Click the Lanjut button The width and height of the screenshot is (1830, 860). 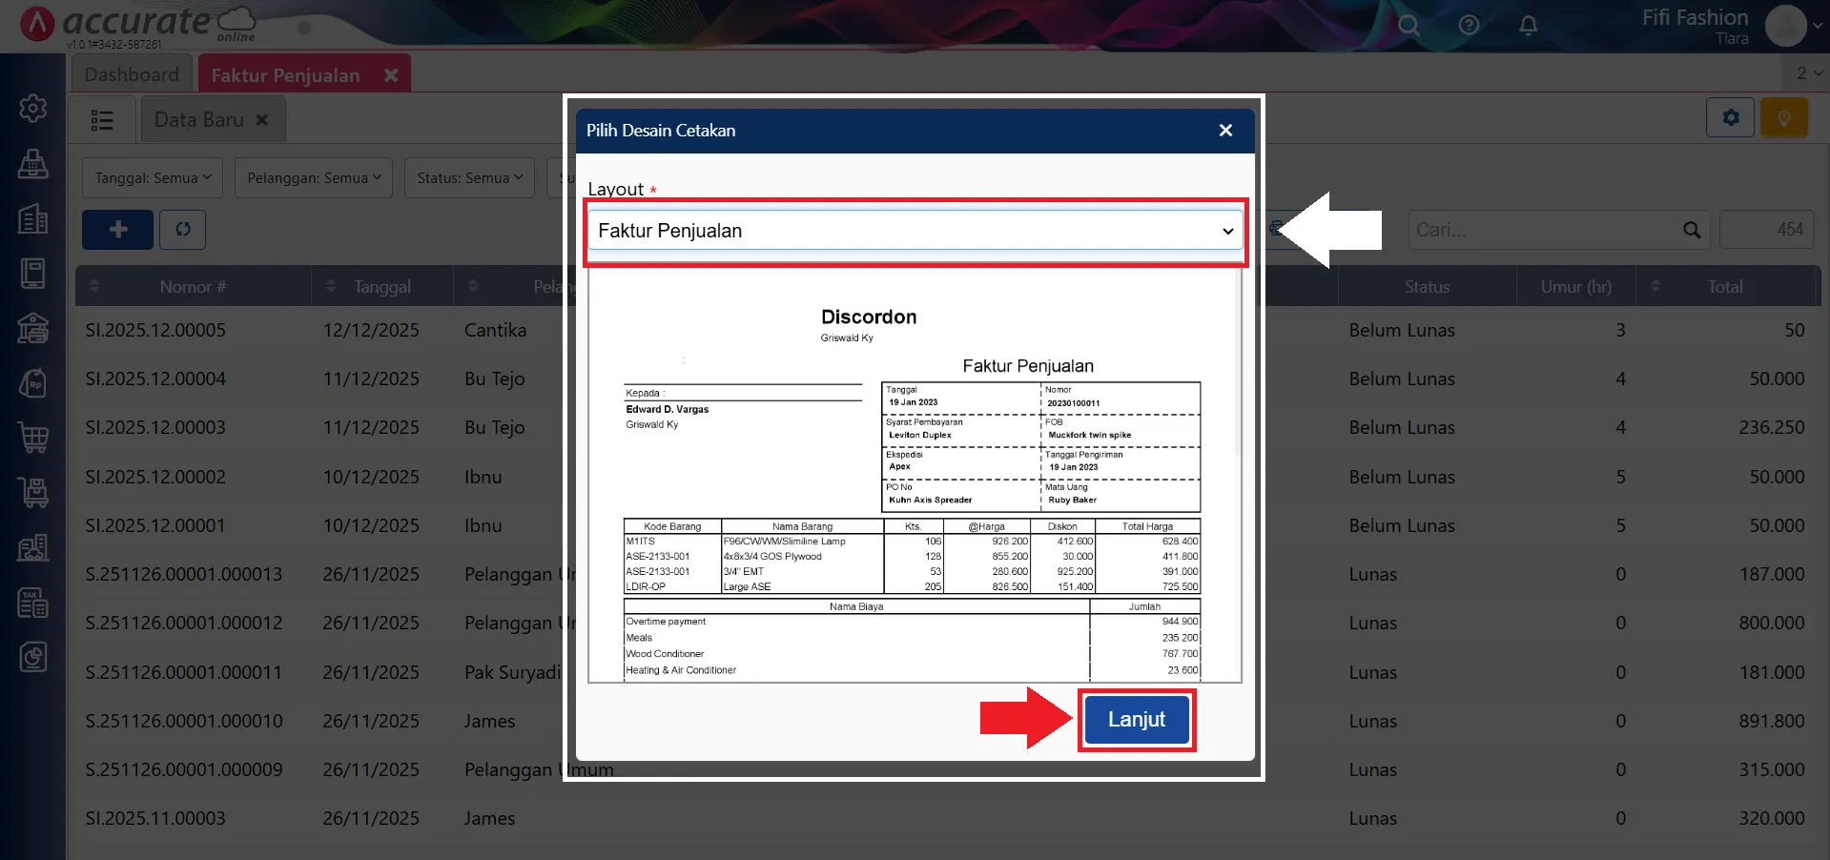coord(1136,720)
